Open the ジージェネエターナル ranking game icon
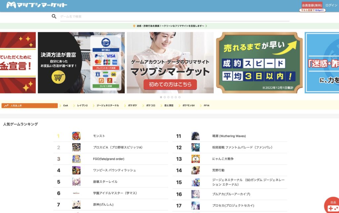Viewport: 339px width, 213px height. coord(195,182)
